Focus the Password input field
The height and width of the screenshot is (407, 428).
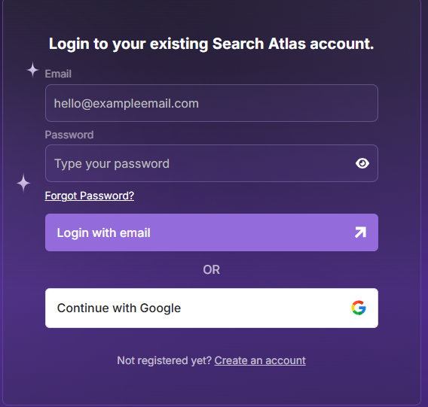coord(212,163)
